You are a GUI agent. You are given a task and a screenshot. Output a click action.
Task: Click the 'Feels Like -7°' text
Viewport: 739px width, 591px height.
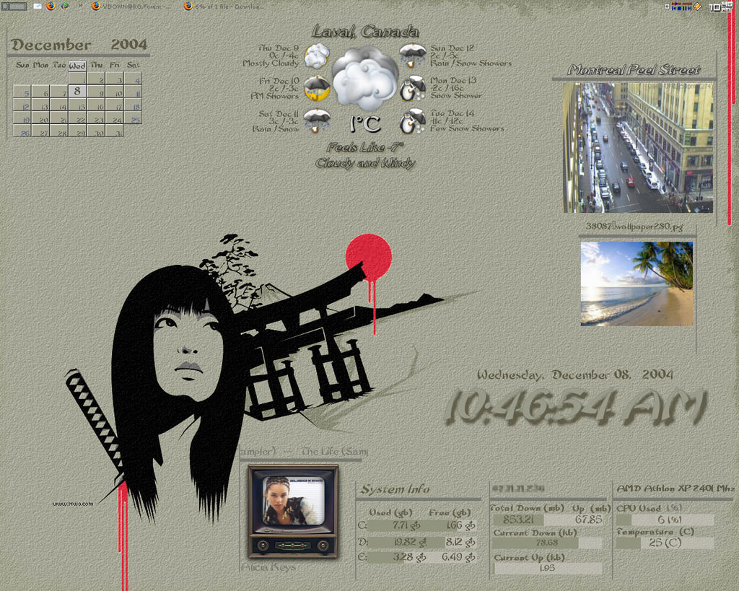tap(365, 147)
